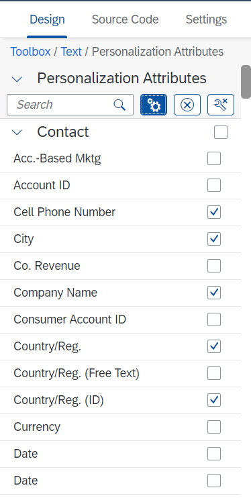Enable the Currency attribute checkbox
The width and height of the screenshot is (251, 498).
point(214,427)
